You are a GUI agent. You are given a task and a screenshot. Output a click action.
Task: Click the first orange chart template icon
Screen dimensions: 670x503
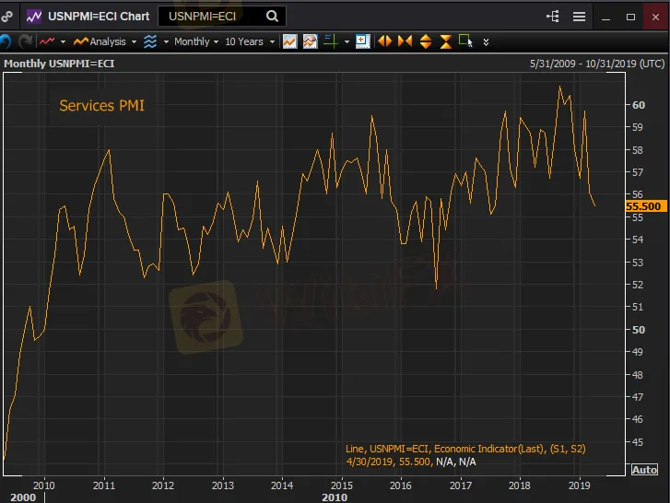(289, 41)
